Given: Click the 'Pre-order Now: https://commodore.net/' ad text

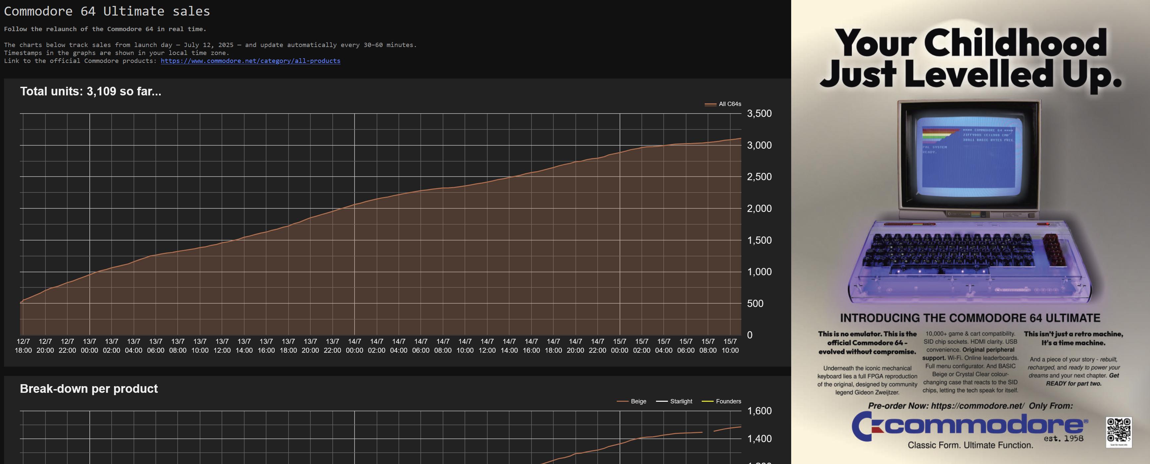Looking at the screenshot, I should (x=946, y=406).
